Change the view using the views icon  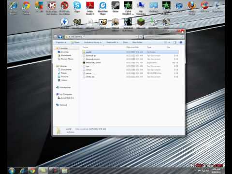point(165,42)
